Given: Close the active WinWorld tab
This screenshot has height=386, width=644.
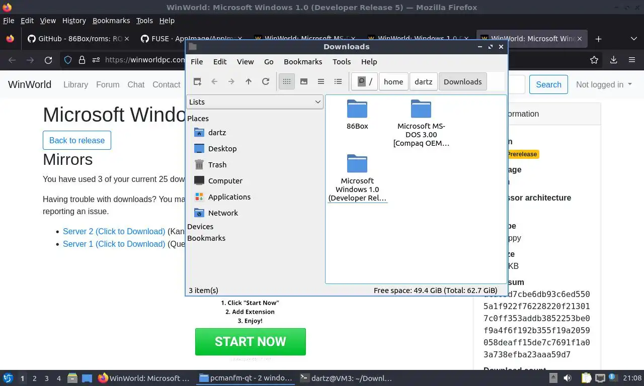Looking at the screenshot, I should [580, 39].
